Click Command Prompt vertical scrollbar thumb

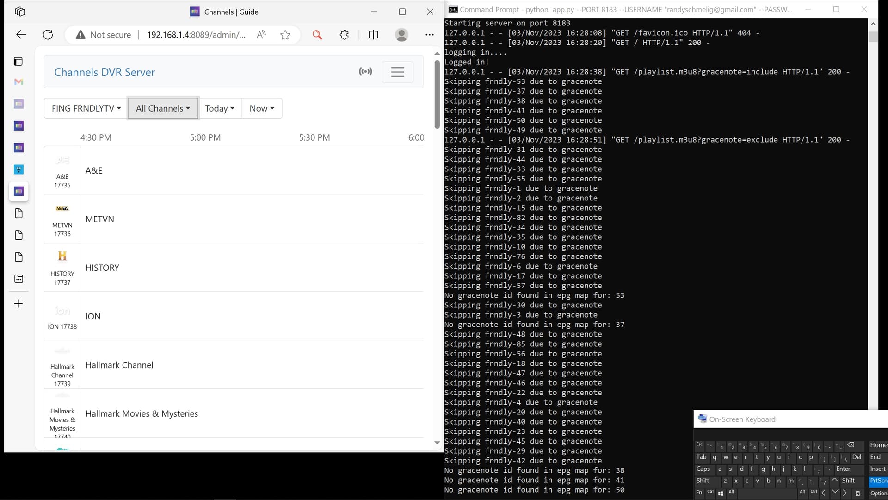[x=873, y=37]
